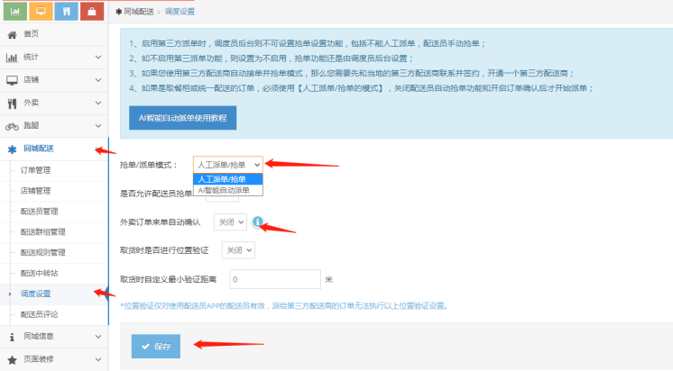The width and height of the screenshot is (673, 371).
Task: Choose AI智能自动派单 from the dropdown list
Action: coord(224,190)
